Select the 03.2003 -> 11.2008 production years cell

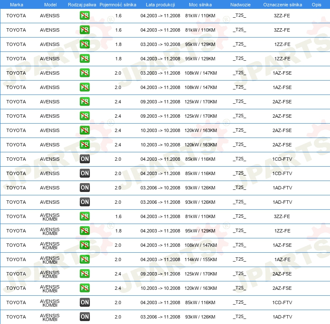[x=160, y=73]
